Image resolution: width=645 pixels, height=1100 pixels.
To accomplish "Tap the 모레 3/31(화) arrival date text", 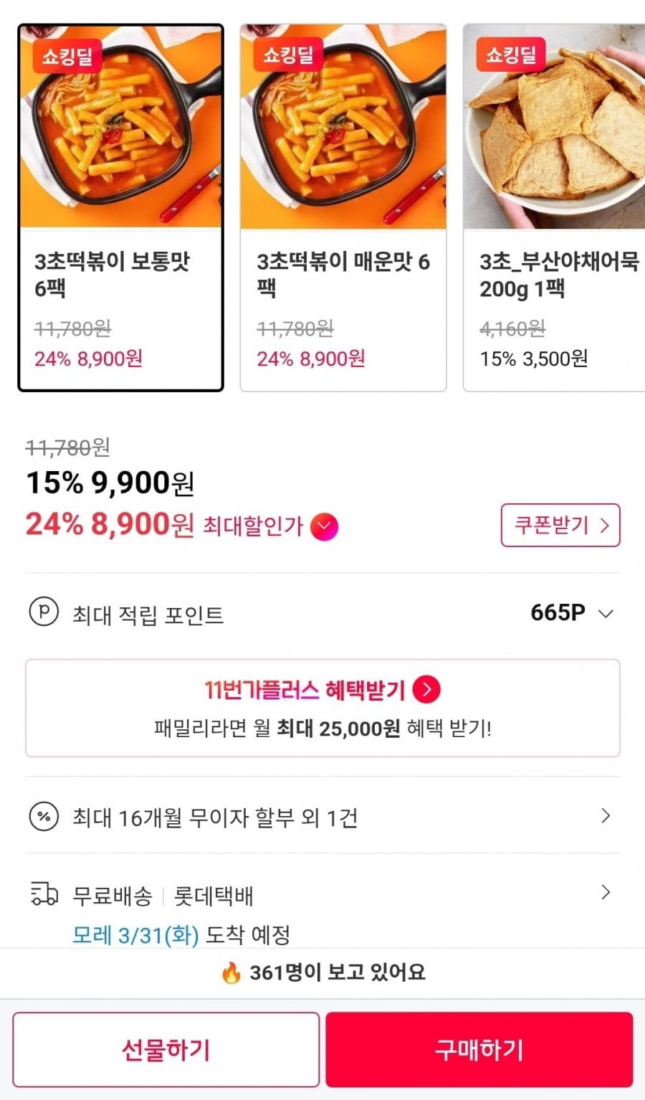I will 135,935.
